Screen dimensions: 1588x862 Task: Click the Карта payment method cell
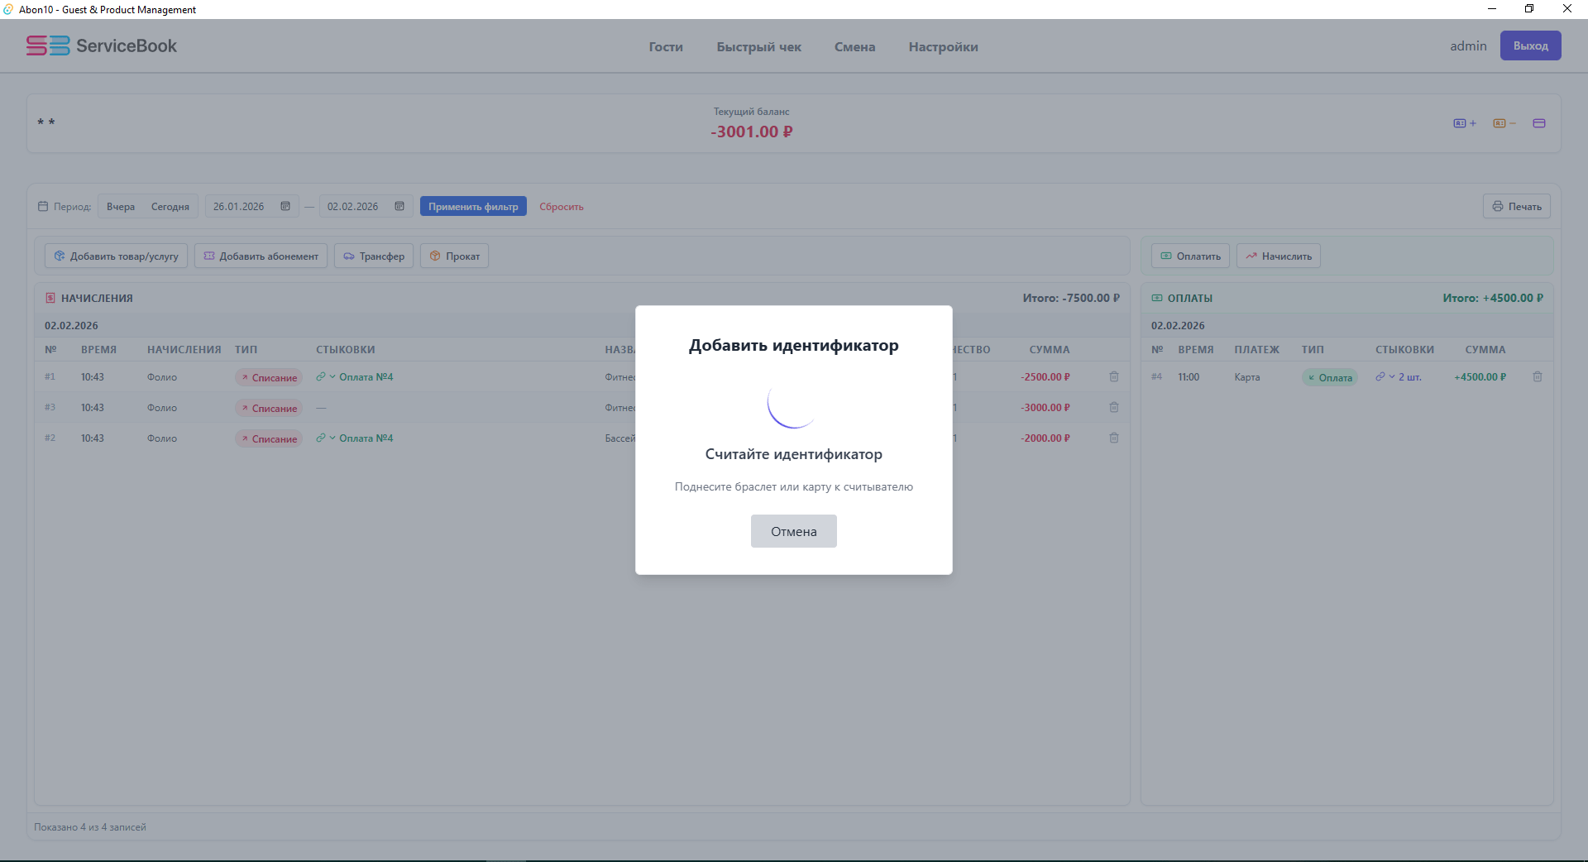[x=1247, y=377]
